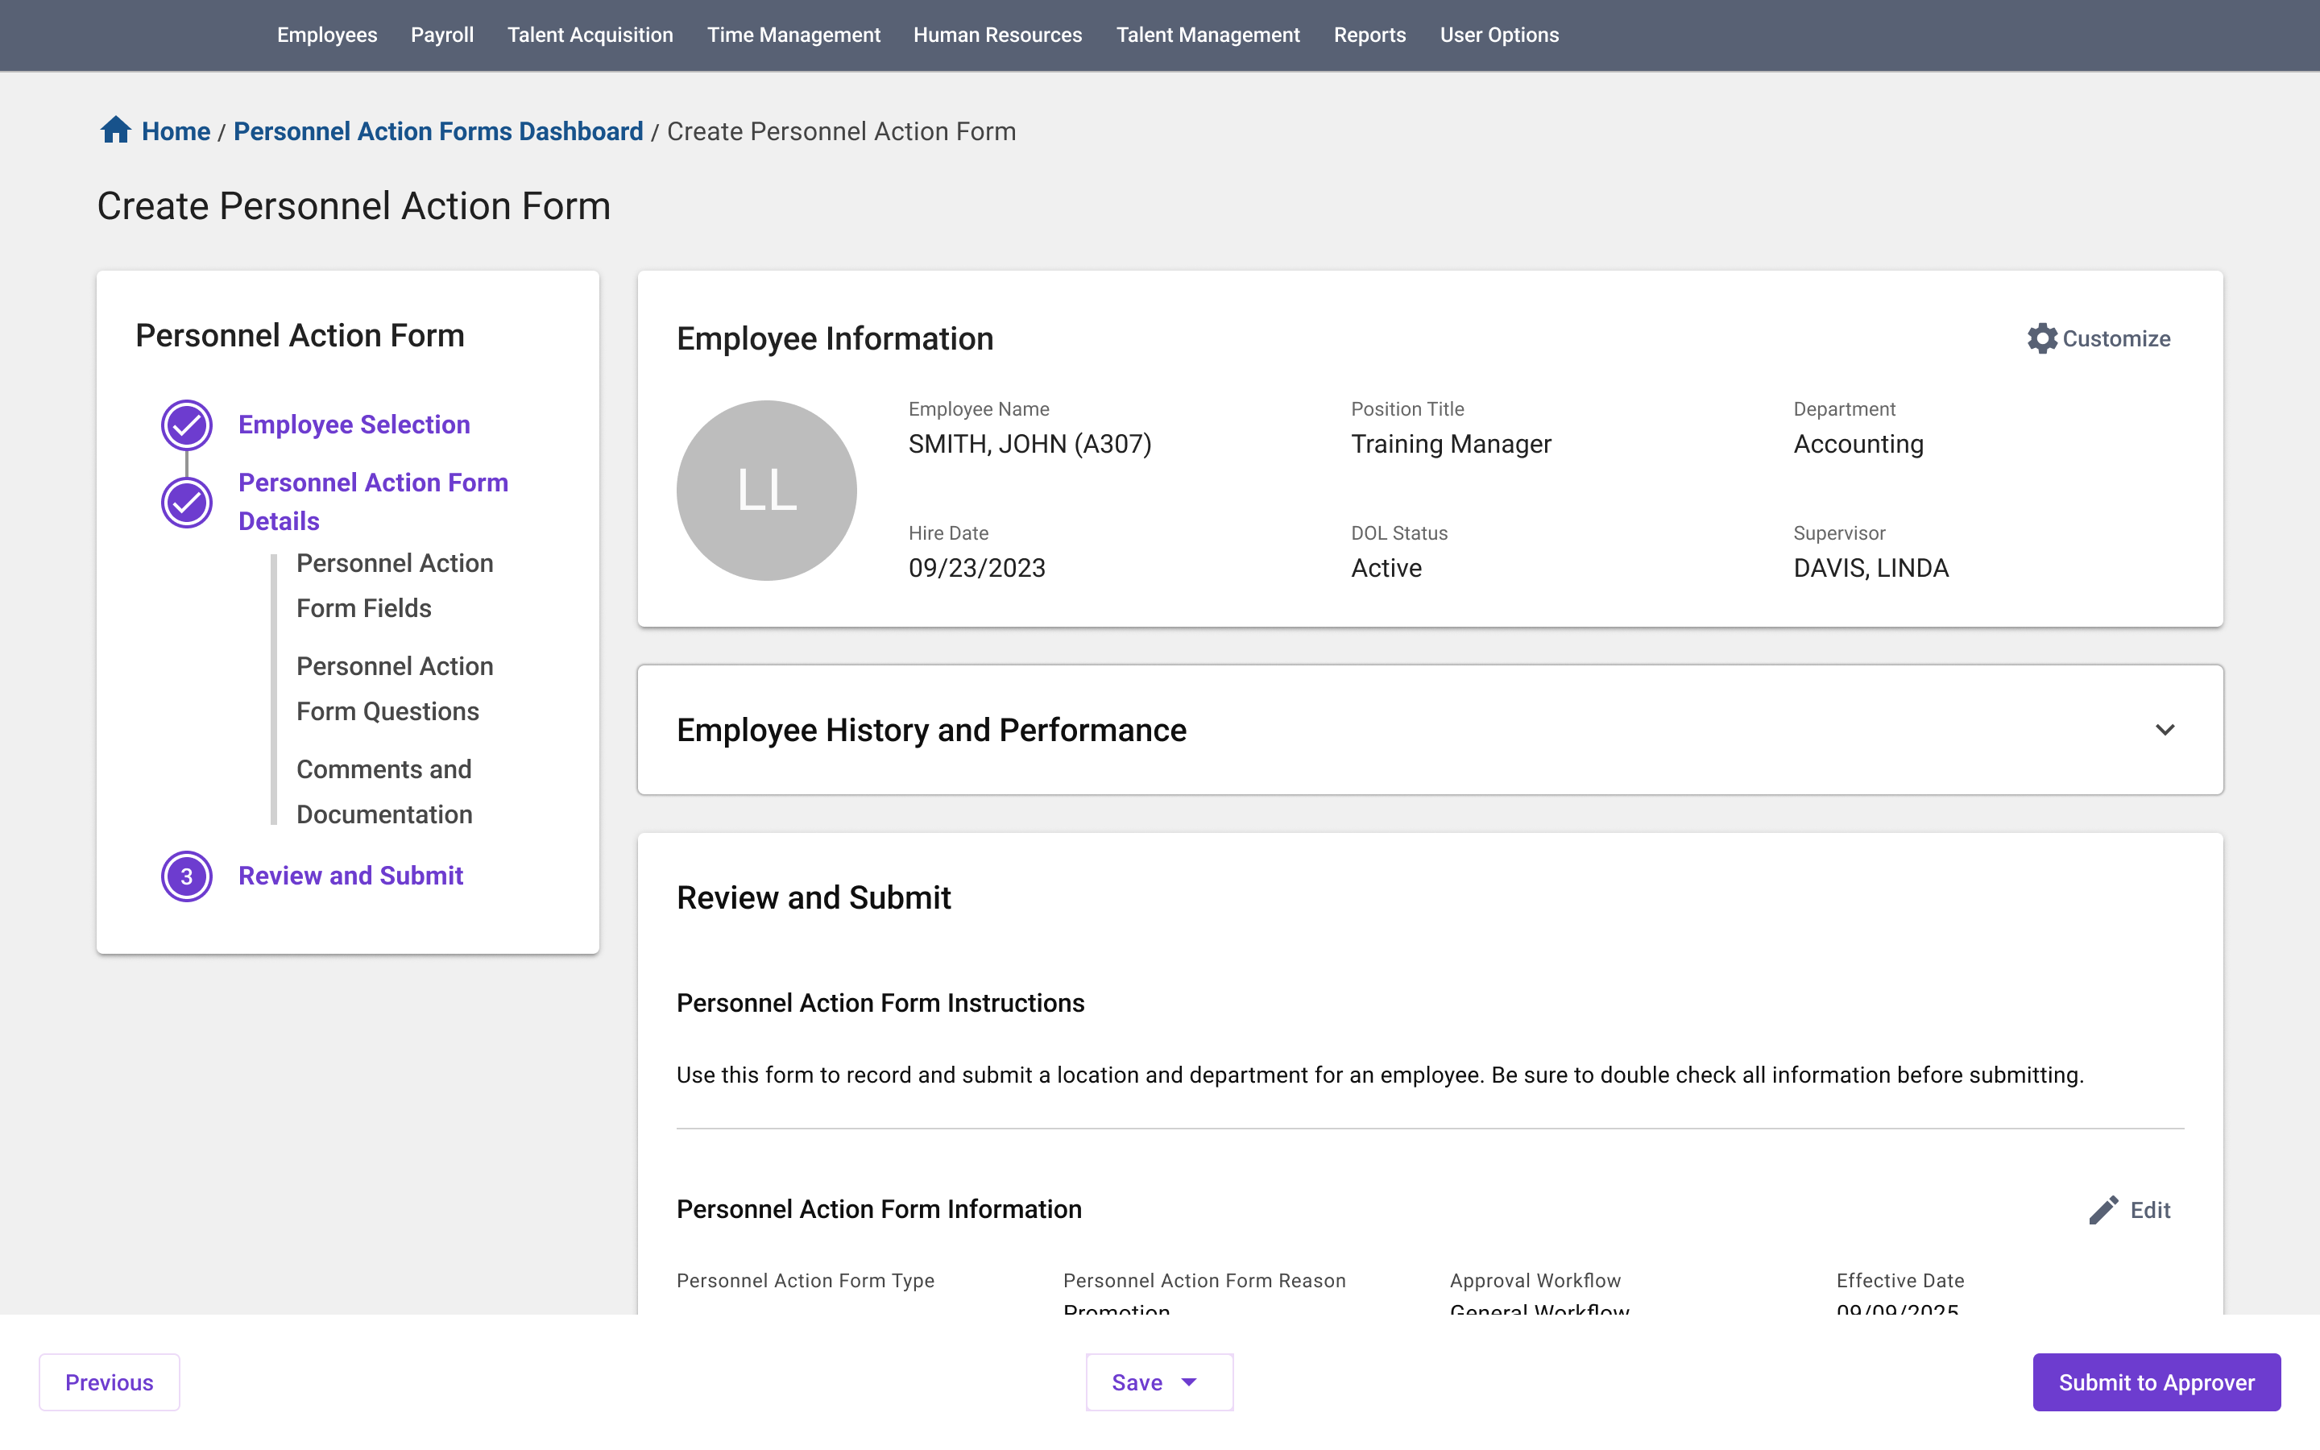Click Personnel Action Form Information heading
Viewport: 2320px width, 1450px height.
click(878, 1209)
